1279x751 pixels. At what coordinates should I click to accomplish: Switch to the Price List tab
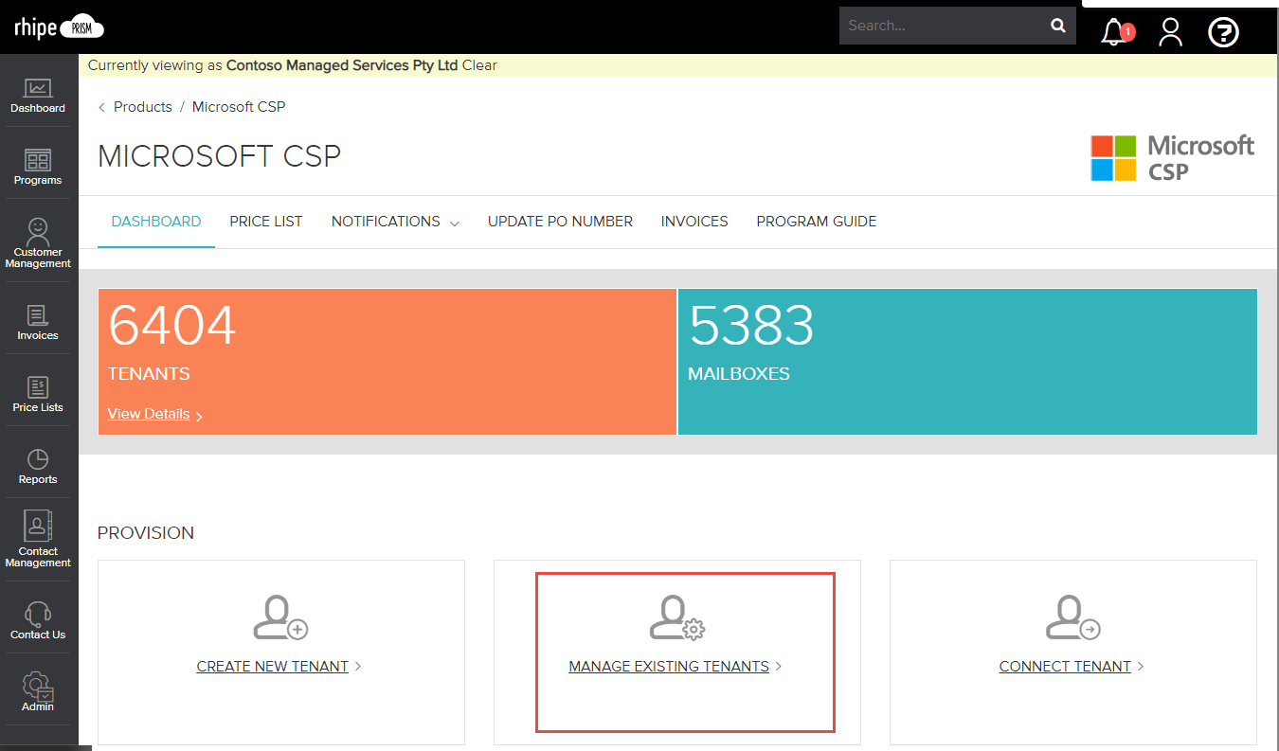tap(266, 221)
